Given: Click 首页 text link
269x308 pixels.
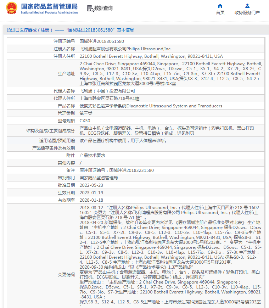Looking at the screenshot, I should [220, 12].
